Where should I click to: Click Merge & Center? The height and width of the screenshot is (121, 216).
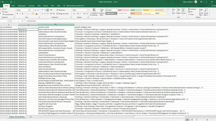pos(62,14)
